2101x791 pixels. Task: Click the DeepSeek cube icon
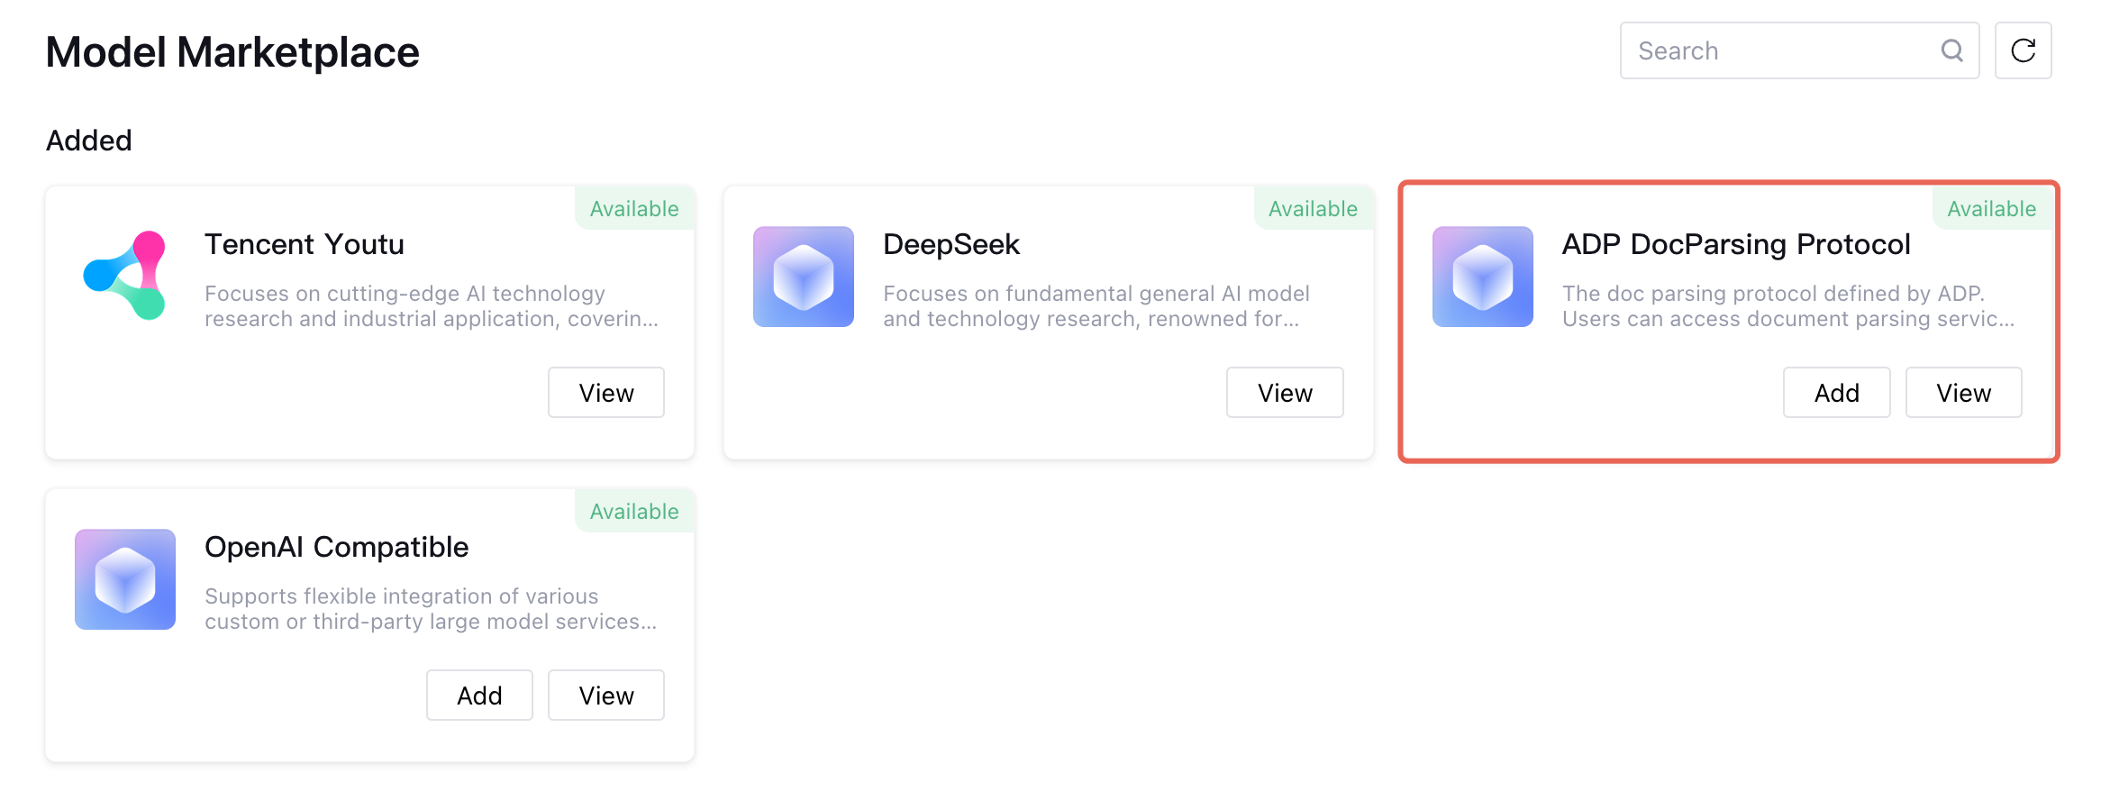pyautogui.click(x=804, y=277)
